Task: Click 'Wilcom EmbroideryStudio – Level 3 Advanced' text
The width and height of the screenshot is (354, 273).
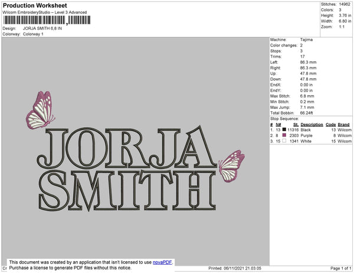Action: coord(45,12)
